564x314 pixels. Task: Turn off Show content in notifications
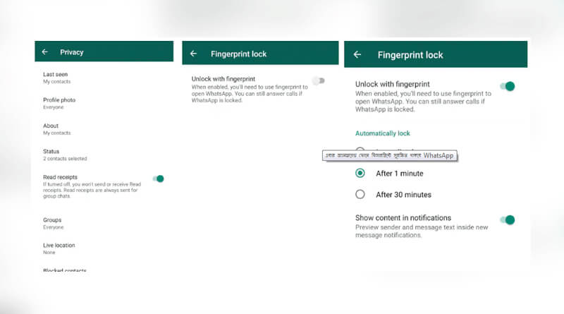(x=508, y=219)
